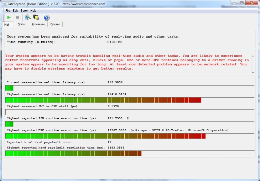
Task: Click the value 3483.3568
Action: 116,148
